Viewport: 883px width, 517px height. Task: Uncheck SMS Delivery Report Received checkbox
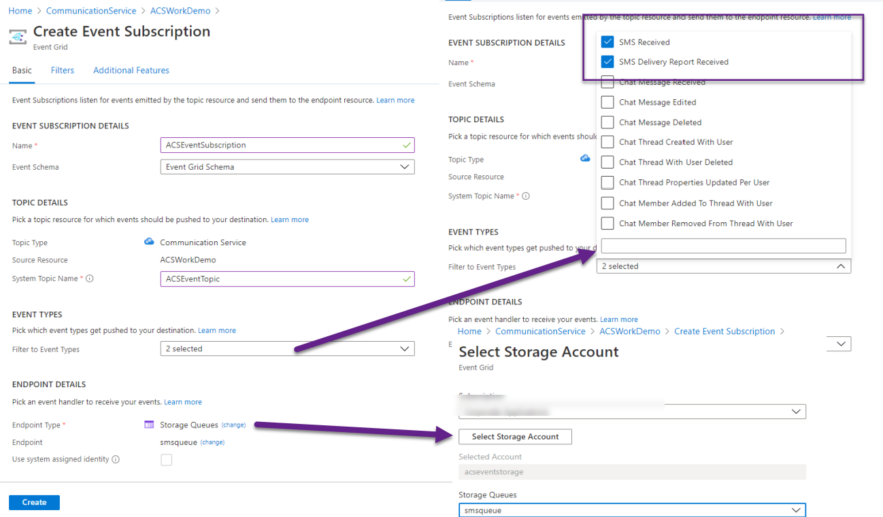[x=607, y=62]
